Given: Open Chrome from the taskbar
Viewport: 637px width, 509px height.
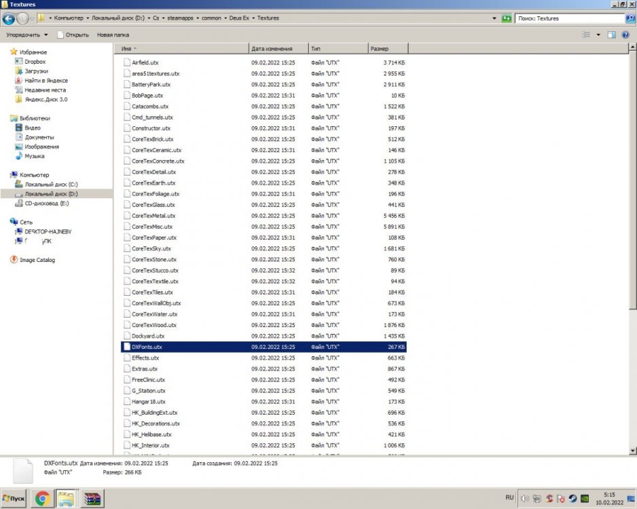Looking at the screenshot, I should [x=42, y=499].
